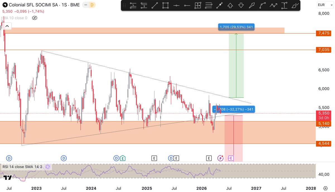Click the TradingView logo

8,177
